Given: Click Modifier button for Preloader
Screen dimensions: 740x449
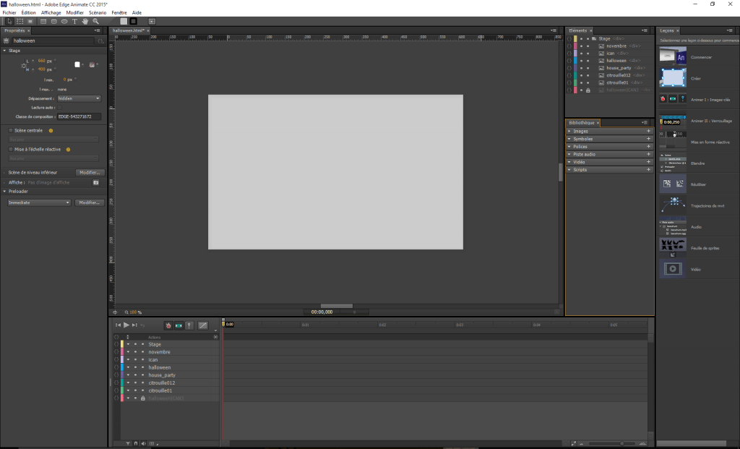Looking at the screenshot, I should pos(89,202).
